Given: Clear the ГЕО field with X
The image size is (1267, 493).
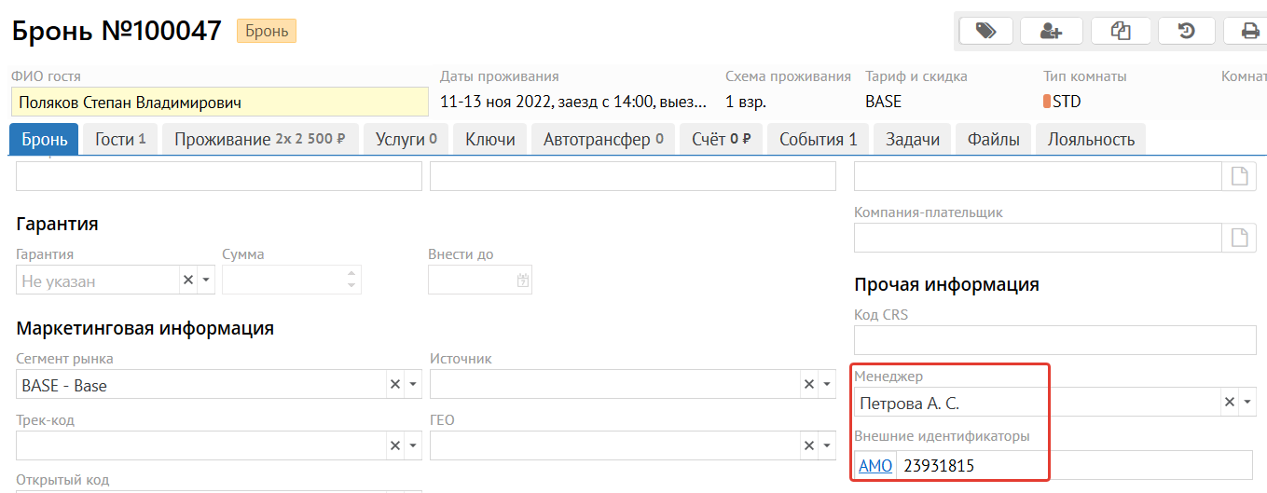Looking at the screenshot, I should pos(808,445).
